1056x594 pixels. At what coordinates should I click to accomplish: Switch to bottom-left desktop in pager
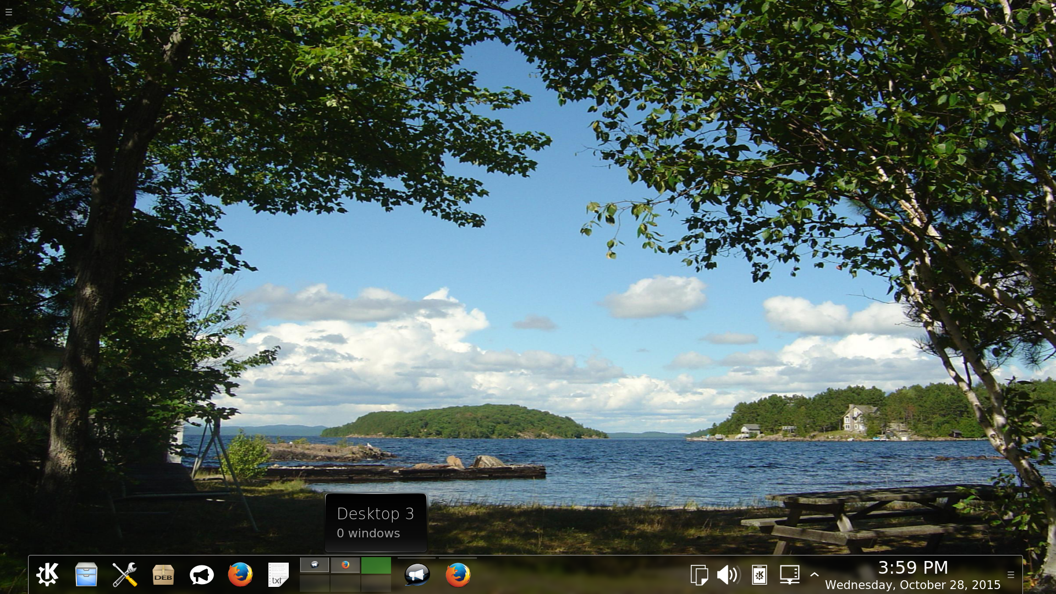coord(315,583)
